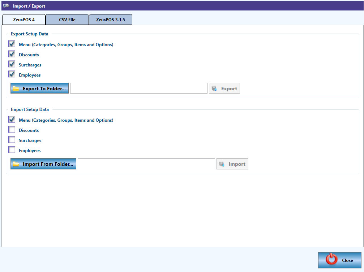364x272 pixels.
Task: Focus the export folder path field
Action: [138, 88]
